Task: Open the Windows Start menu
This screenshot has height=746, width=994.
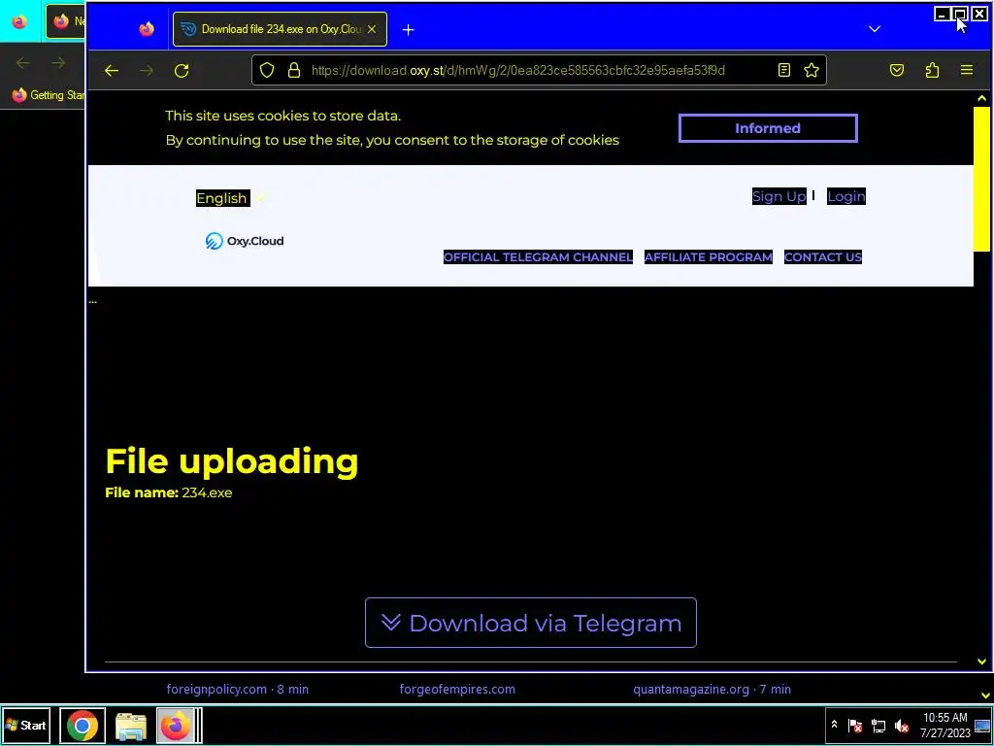Action: click(x=25, y=725)
